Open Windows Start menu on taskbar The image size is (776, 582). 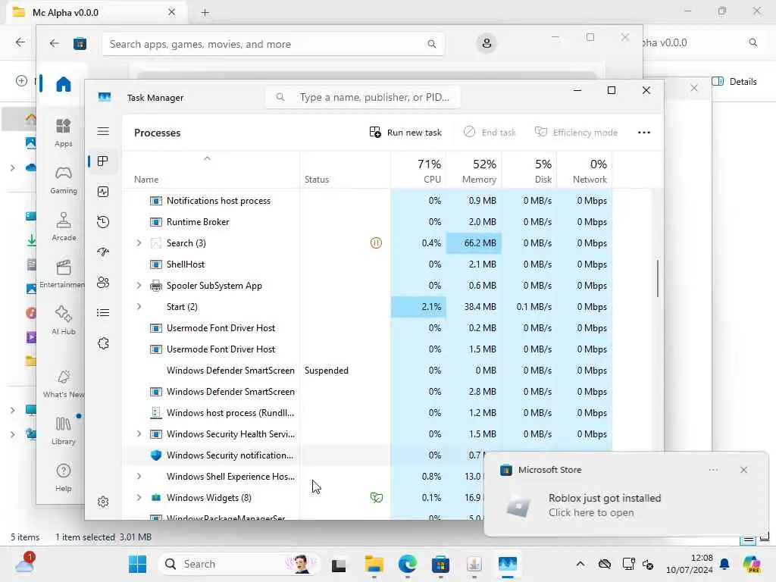pyautogui.click(x=137, y=564)
